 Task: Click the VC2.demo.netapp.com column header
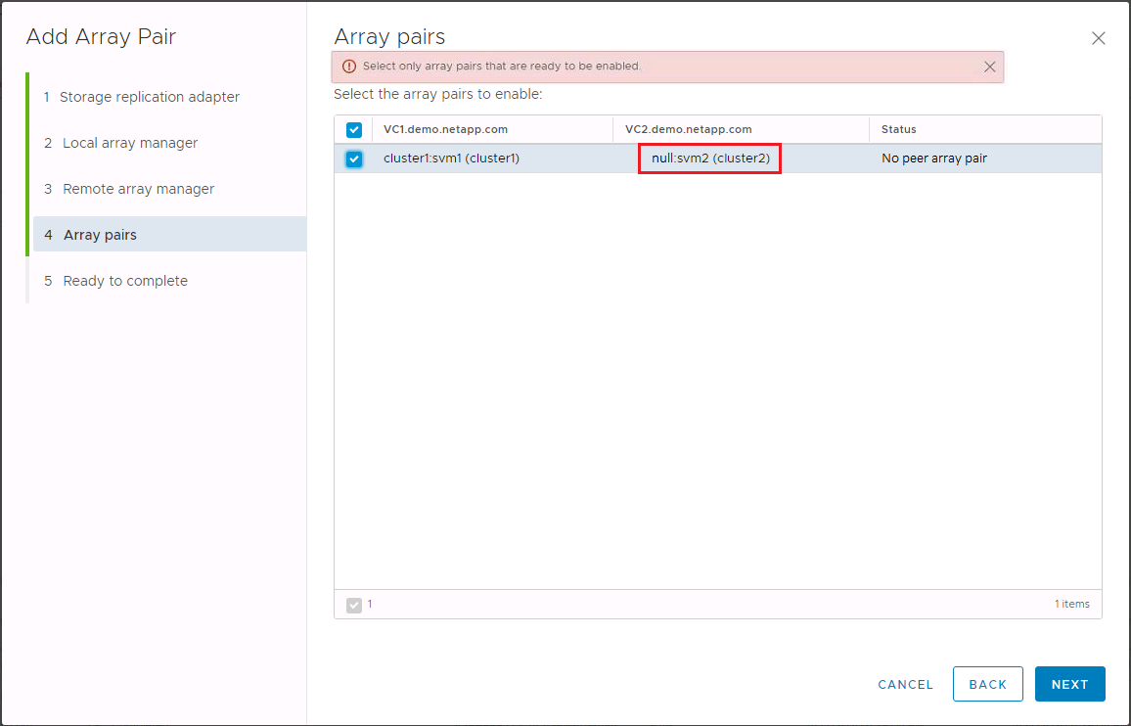pos(690,128)
